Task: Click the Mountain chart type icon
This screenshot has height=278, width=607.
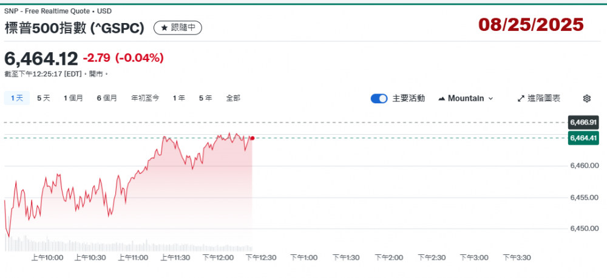Action: (x=441, y=98)
